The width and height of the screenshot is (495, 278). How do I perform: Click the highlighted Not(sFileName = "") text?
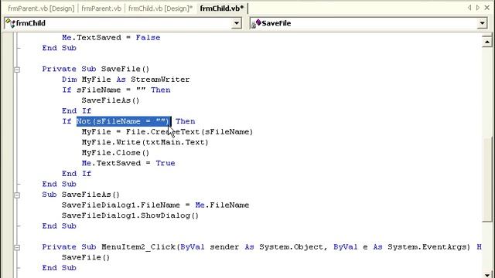(124, 121)
